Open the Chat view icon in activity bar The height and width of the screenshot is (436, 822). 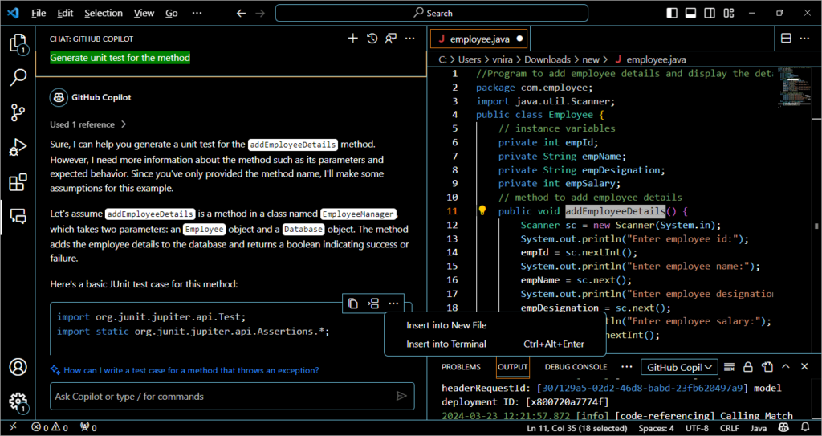tap(18, 216)
